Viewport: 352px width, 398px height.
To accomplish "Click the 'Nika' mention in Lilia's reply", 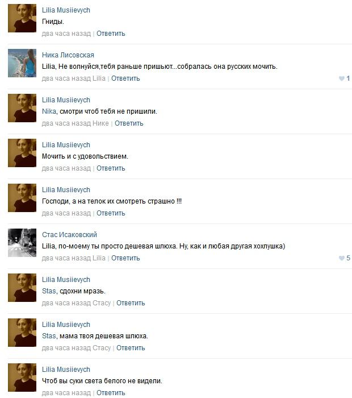I will [x=49, y=111].
